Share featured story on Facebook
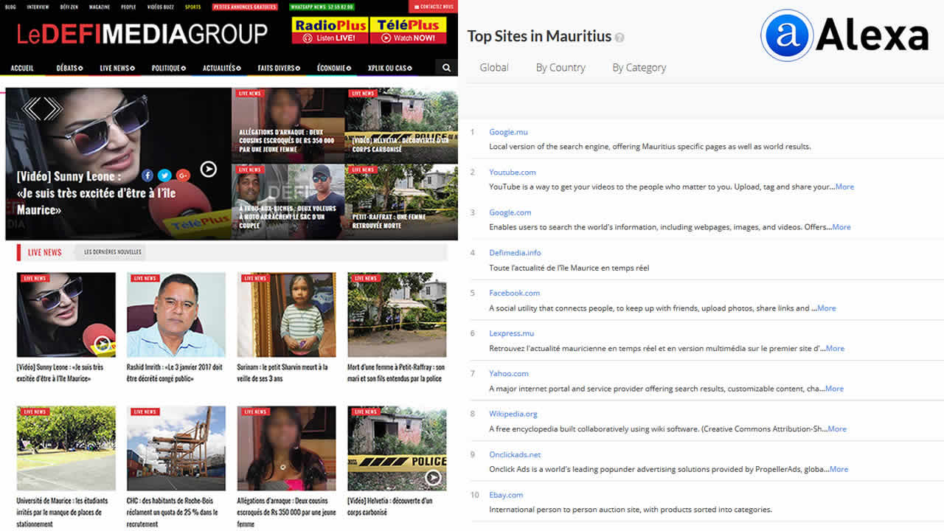This screenshot has height=531, width=944. (147, 176)
